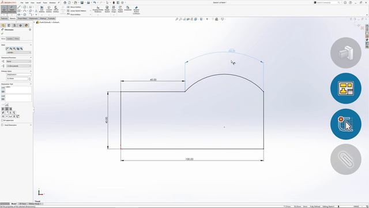Switch to Leaders tab in PropertyManager
This screenshot has height=208, width=369.
10,39
